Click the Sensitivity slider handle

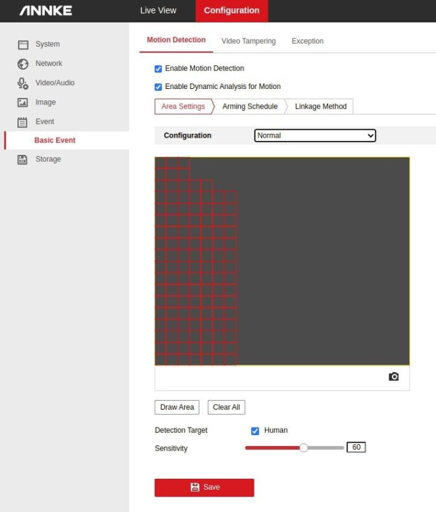[304, 447]
